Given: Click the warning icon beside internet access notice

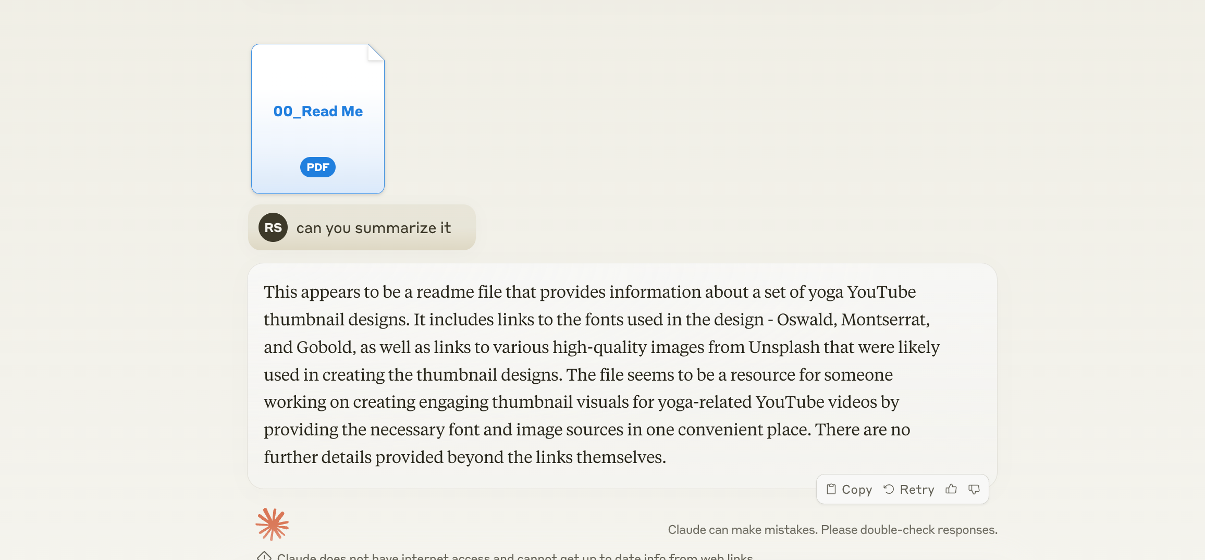Looking at the screenshot, I should tap(264, 556).
